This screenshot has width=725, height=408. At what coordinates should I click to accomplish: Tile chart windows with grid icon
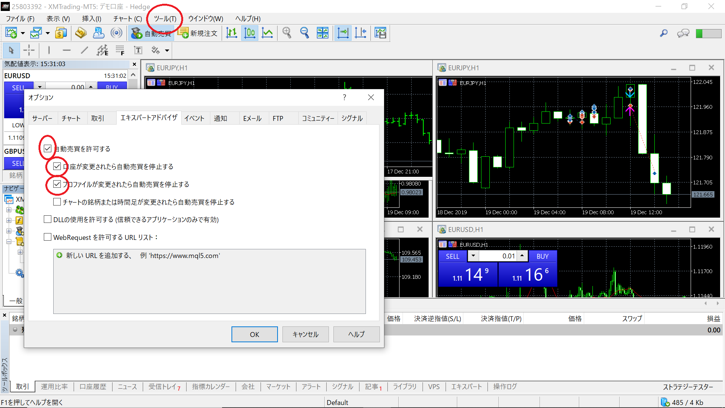[322, 33]
